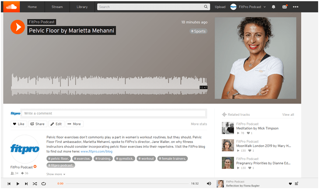
Task: Click the followers count 34
Action: pos(14,173)
